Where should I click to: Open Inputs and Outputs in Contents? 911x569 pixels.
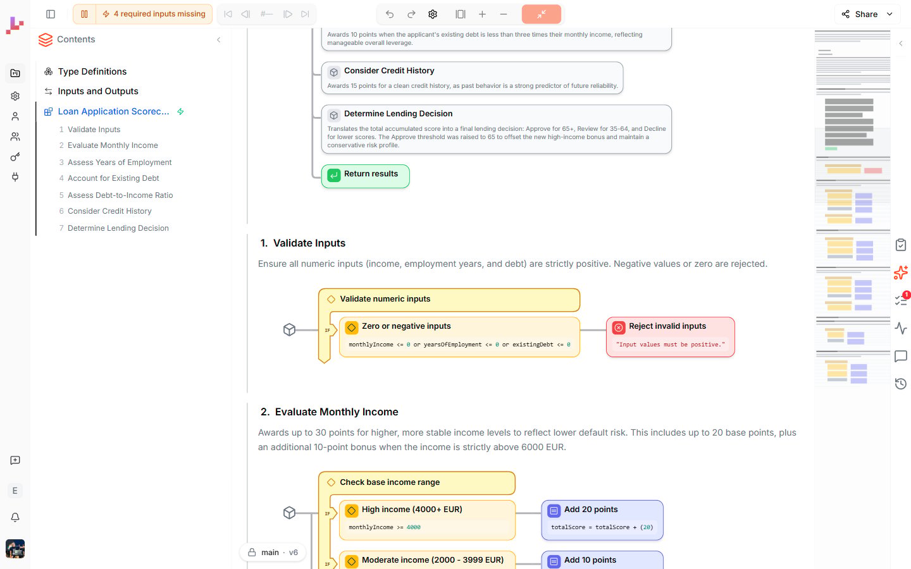[x=98, y=91]
